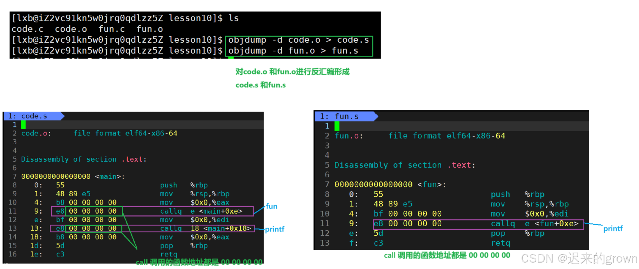639x269 pixels.
Task: Click the 'pop' instruction in the code.s window
Action: pos(166,246)
